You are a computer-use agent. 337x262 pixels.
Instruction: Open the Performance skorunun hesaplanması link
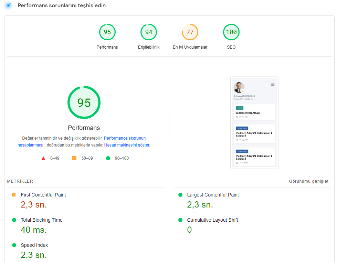pos(125,138)
